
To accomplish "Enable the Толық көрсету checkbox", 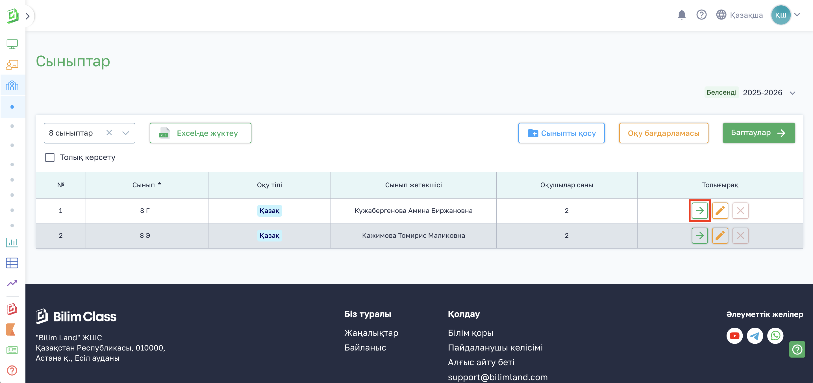I will coord(50,157).
